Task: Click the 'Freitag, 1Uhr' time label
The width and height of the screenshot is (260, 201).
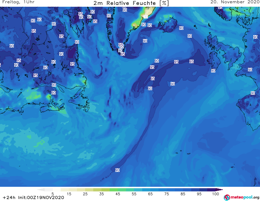Action: (18, 2)
